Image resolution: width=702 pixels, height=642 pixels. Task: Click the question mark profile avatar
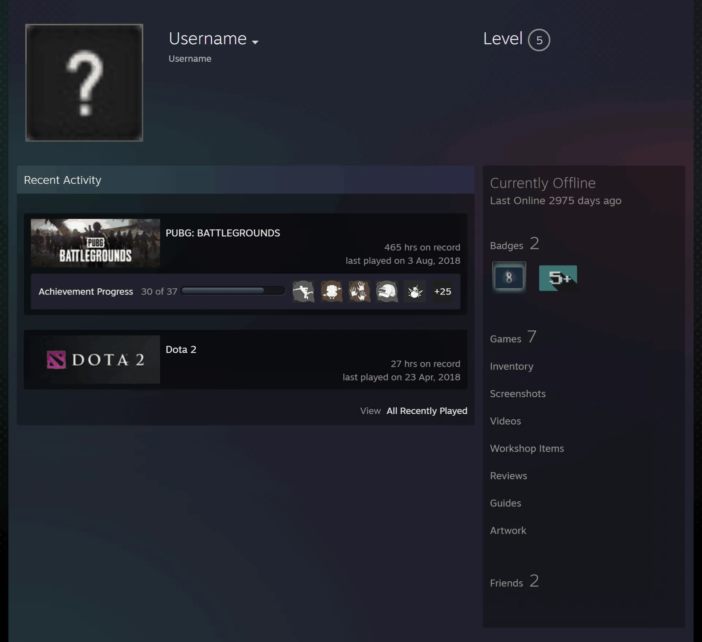84,83
